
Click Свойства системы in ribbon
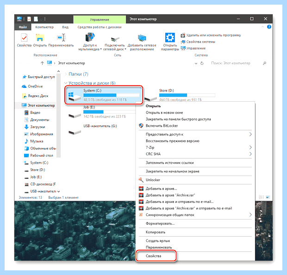coord(198,42)
